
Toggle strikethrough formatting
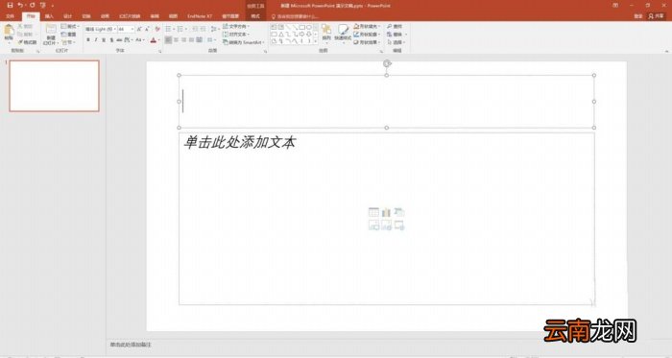120,39
